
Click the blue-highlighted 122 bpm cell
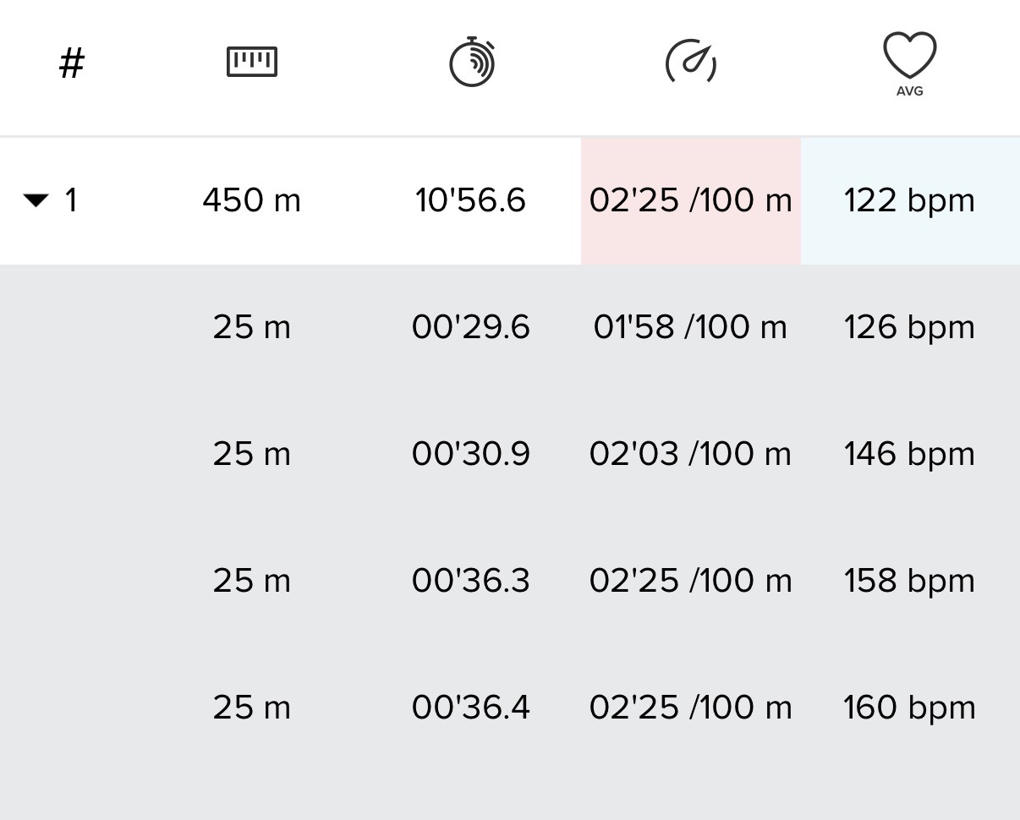click(909, 200)
